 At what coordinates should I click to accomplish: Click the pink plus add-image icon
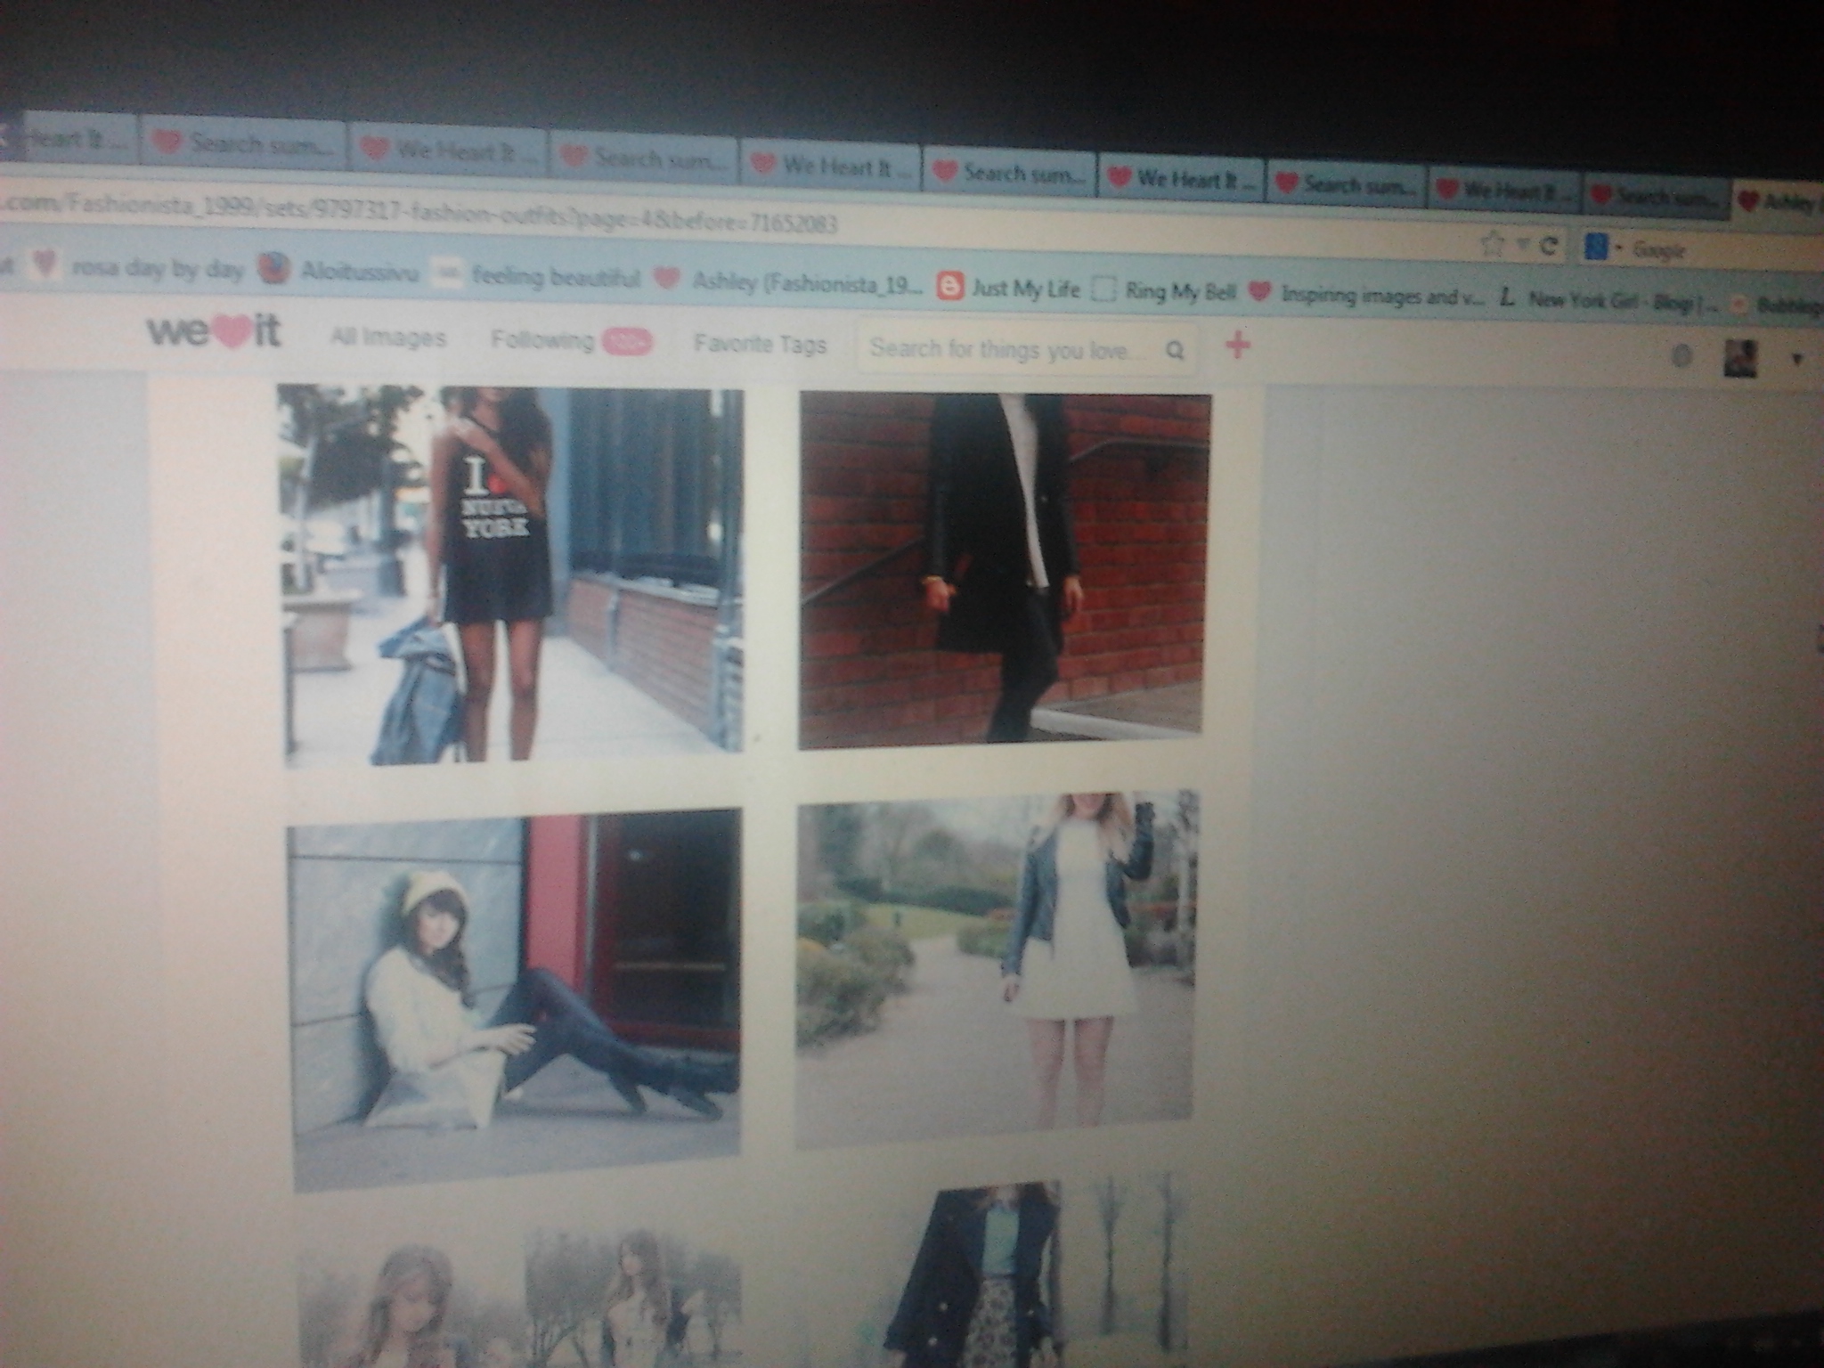[x=1237, y=346]
